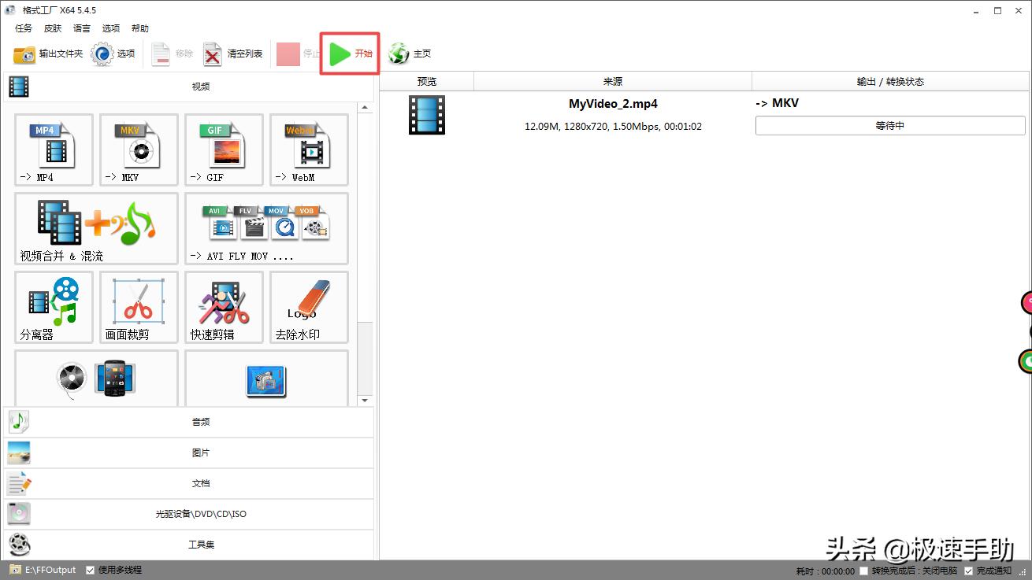The height and width of the screenshot is (580, 1032).
Task: Open the 画面裁剪 crop tool
Action: (139, 308)
